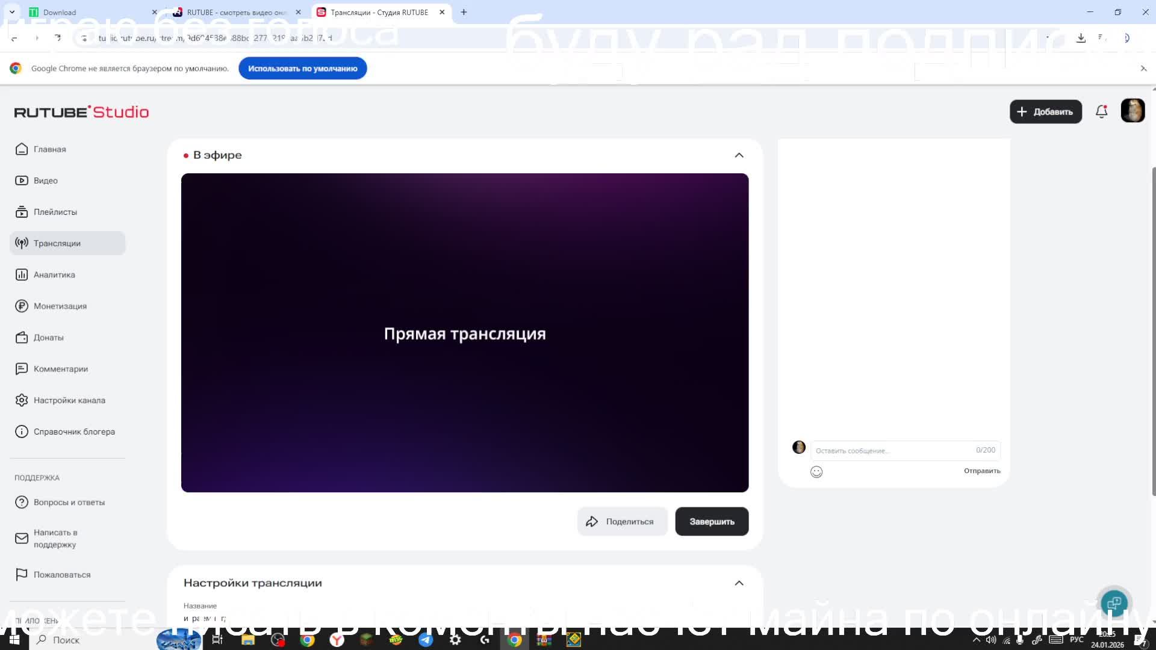The height and width of the screenshot is (650, 1156).
Task: Open the Telegram app in the taskbar
Action: tap(426, 640)
